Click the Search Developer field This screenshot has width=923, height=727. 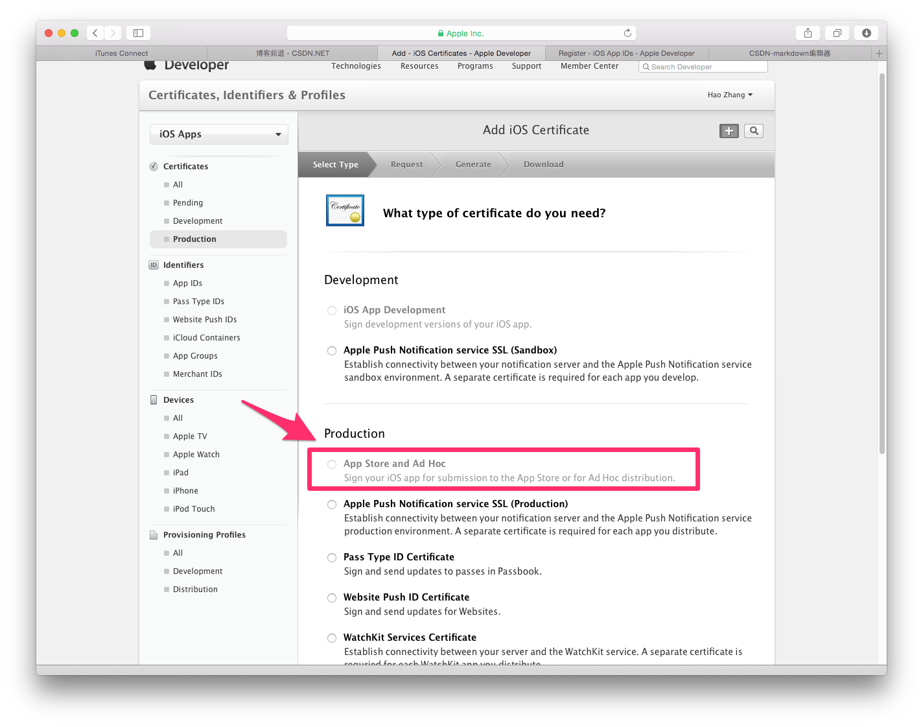click(703, 67)
